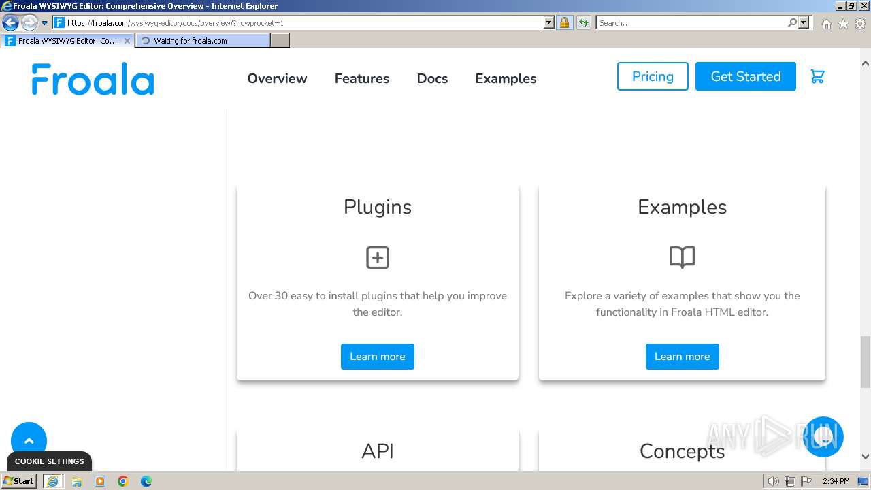Click into the browser Search field
This screenshot has height=490, width=871.
691,22
